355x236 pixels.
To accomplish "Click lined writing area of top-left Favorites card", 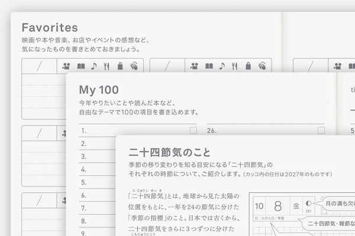I will click(44, 96).
